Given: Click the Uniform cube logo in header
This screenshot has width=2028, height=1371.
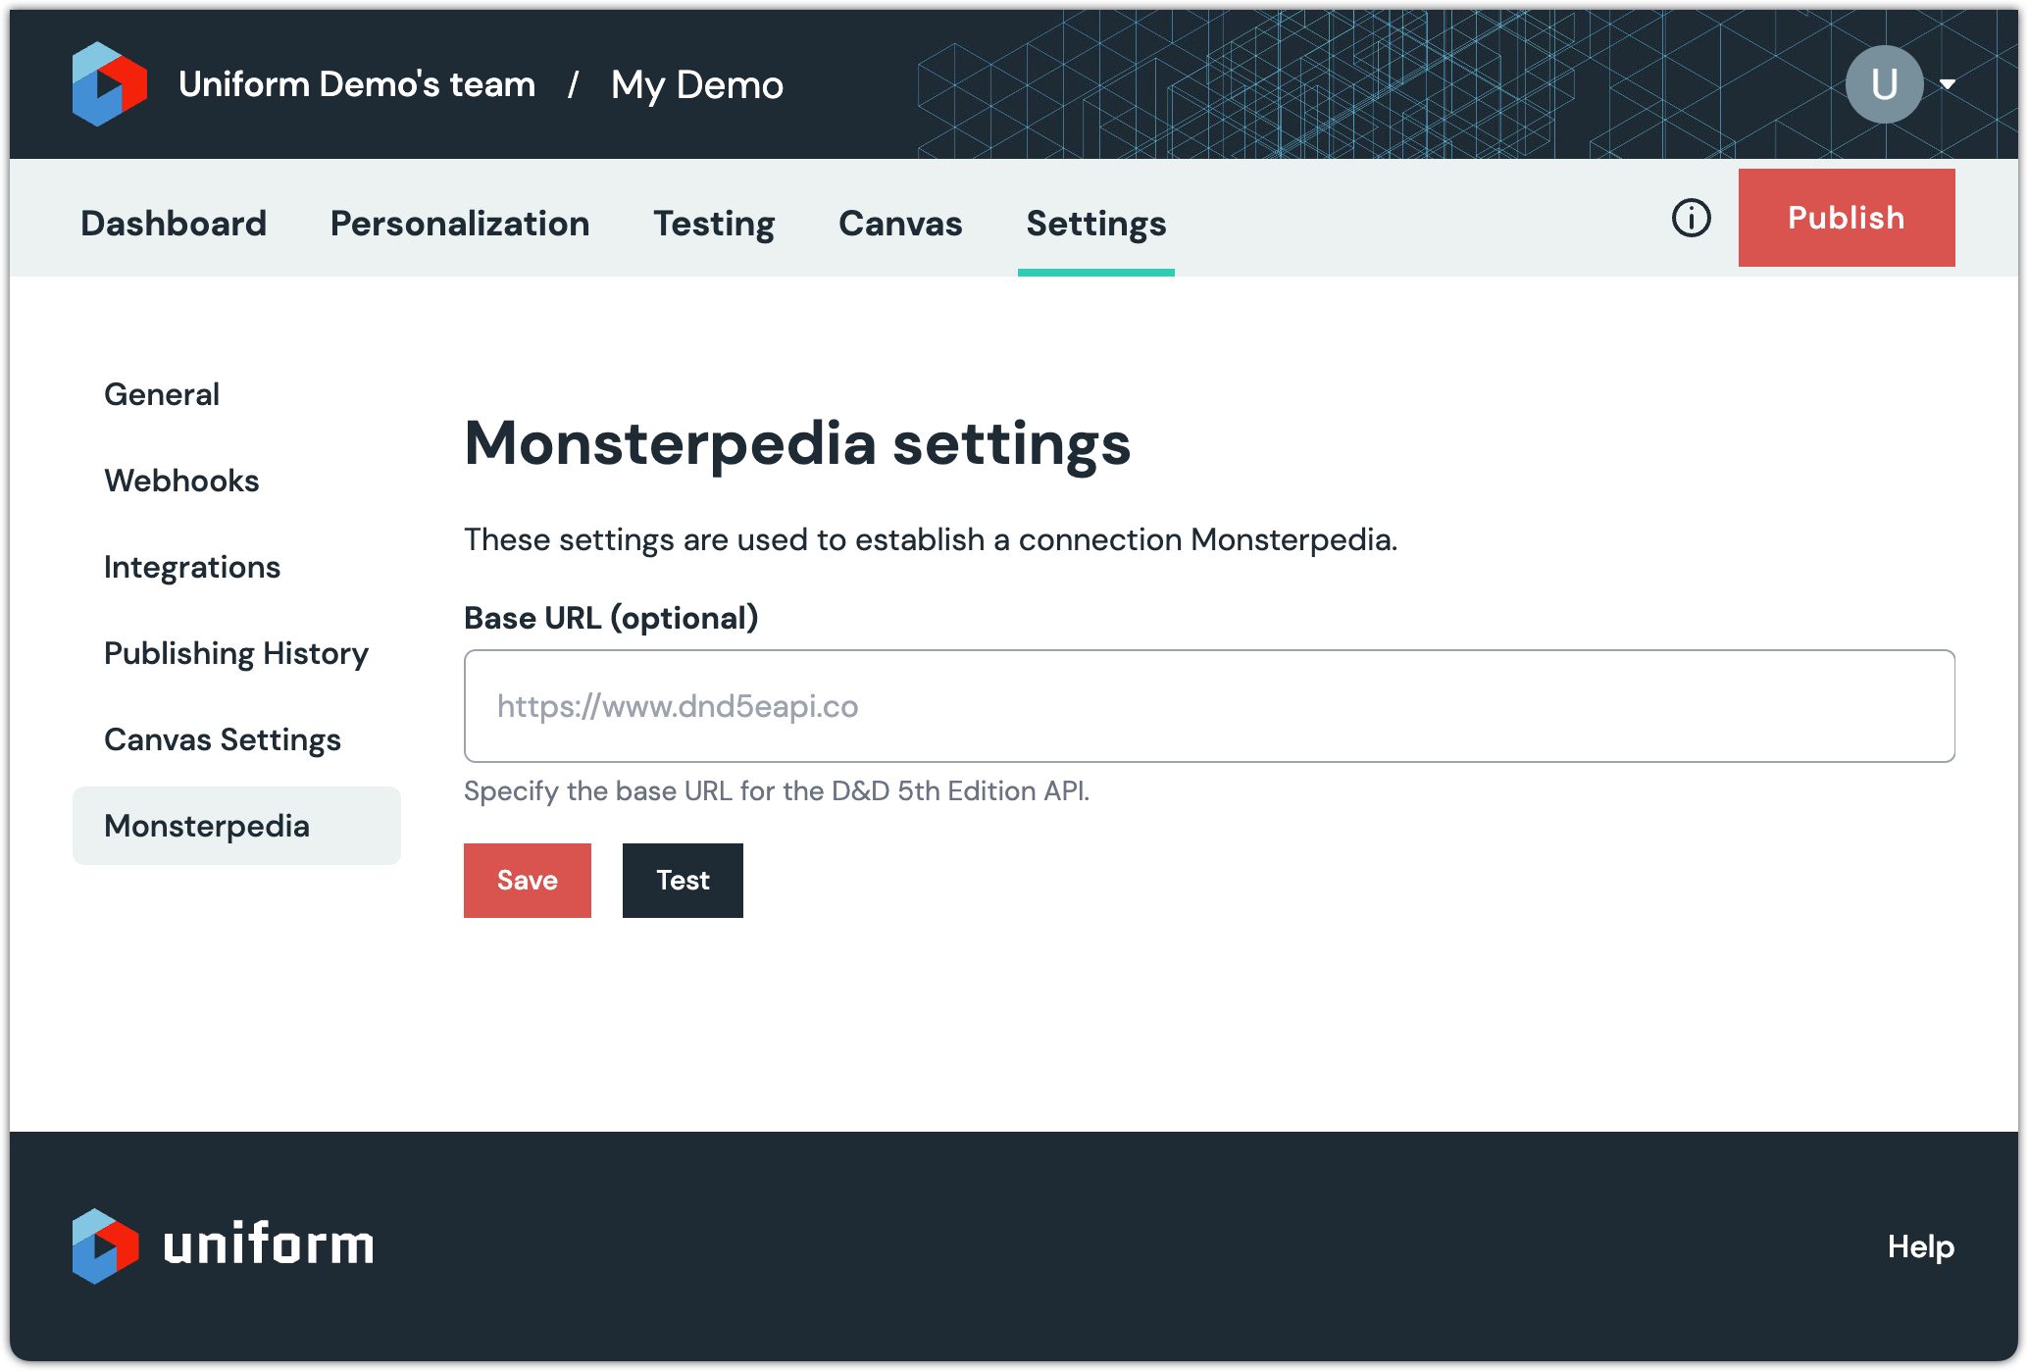Looking at the screenshot, I should click(109, 84).
